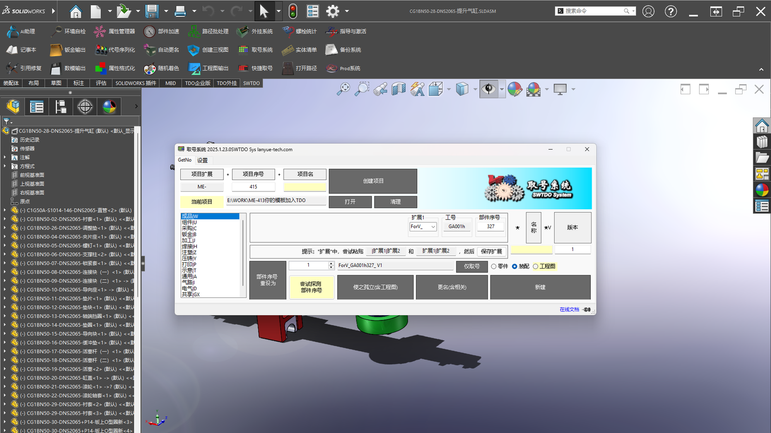771x433 pixels.
Task: Switch to the TDO企业版 tab
Action: (198, 83)
